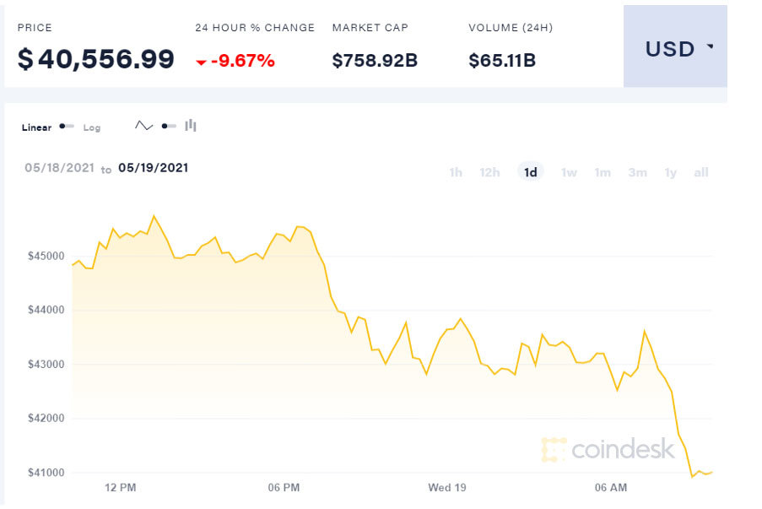This screenshot has height=509, width=762.
Task: Click the 05/19/2021 end date field
Action: 153,168
